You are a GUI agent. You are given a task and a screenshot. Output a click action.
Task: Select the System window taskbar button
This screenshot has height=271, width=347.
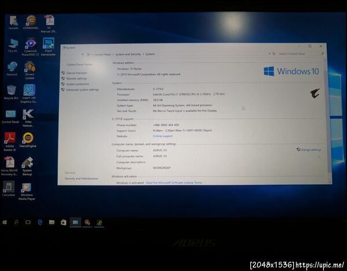(75, 222)
